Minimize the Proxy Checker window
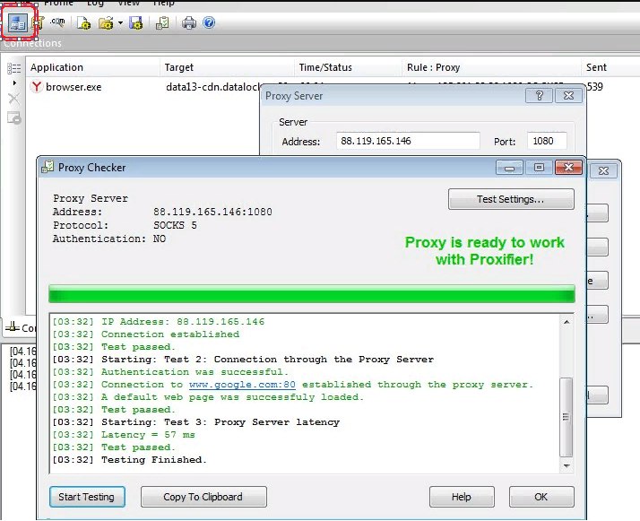 509,168
